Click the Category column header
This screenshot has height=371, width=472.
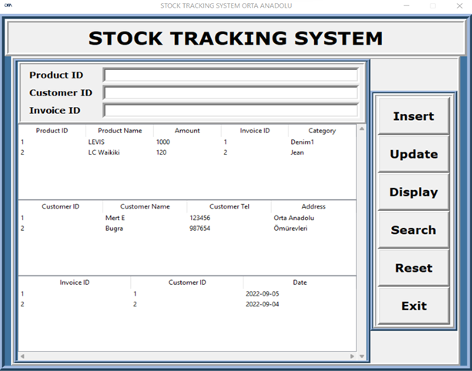pos(322,131)
